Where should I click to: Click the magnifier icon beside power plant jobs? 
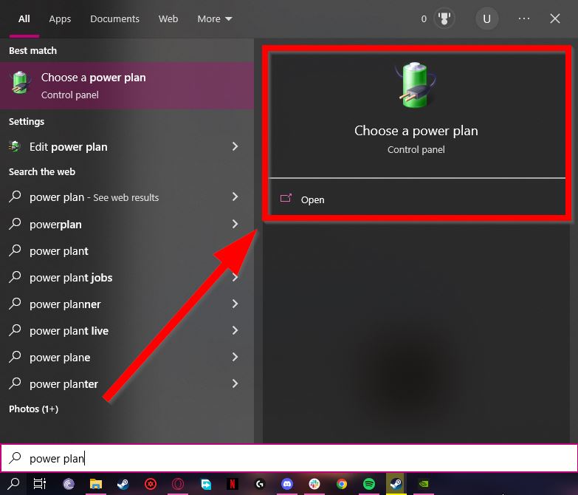coord(15,276)
